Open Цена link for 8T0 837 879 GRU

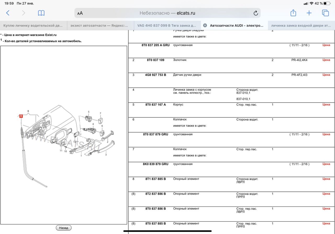click(x=326, y=134)
